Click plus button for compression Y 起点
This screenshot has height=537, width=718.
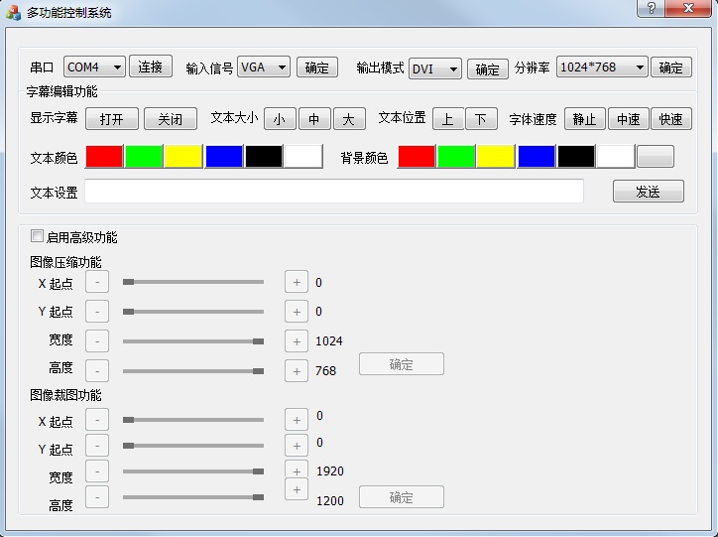(297, 312)
